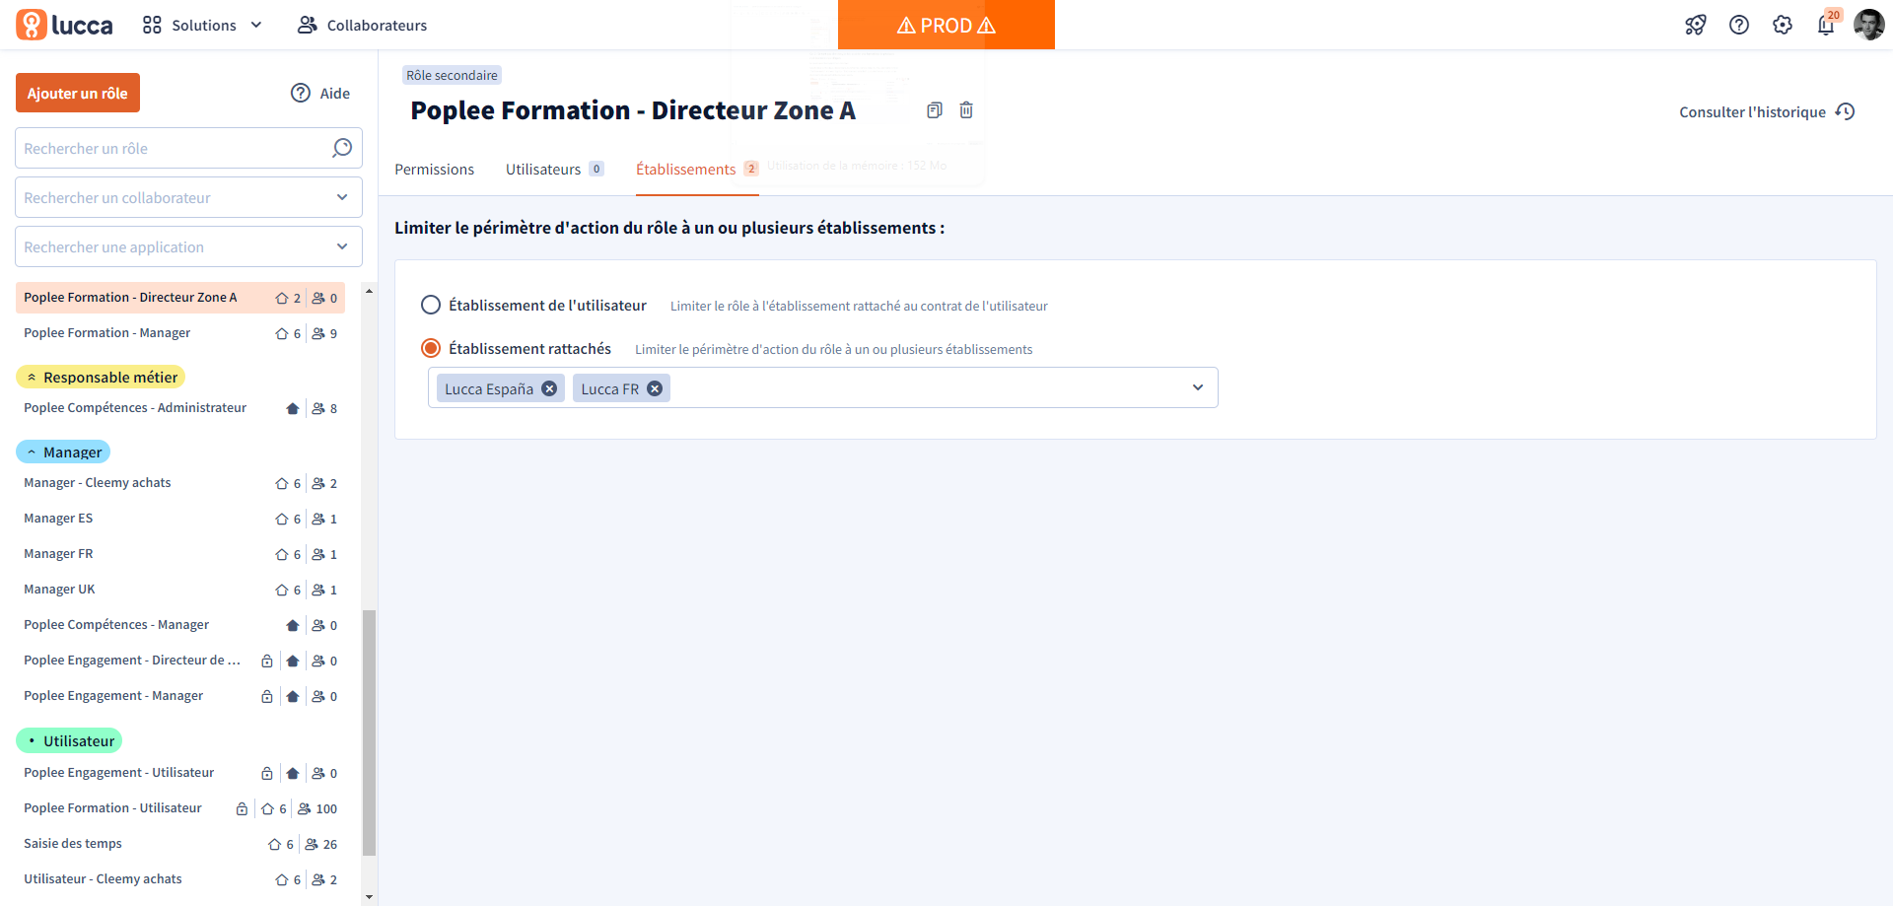1893x906 pixels.
Task: Select role Manager - Cleemy achats
Action: pyautogui.click(x=180, y=483)
